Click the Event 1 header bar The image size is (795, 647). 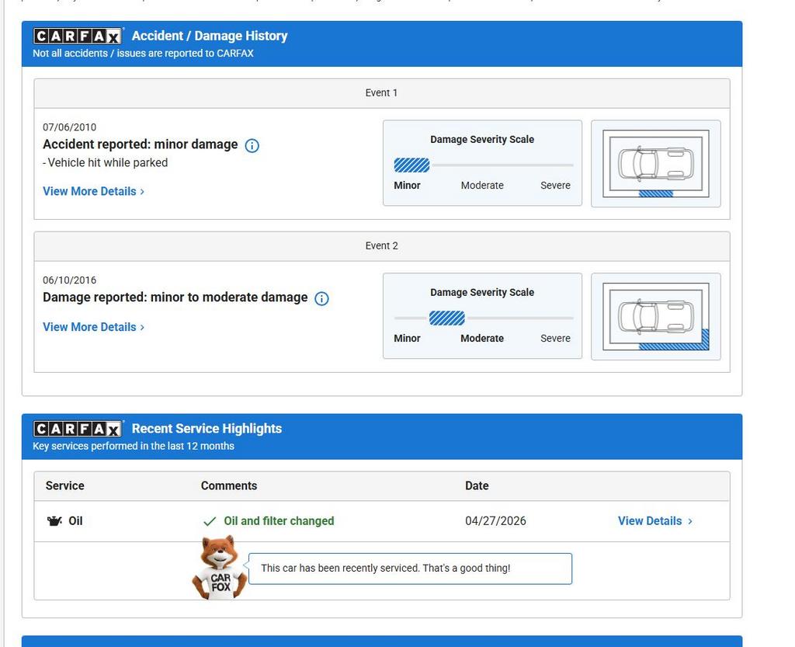(382, 93)
